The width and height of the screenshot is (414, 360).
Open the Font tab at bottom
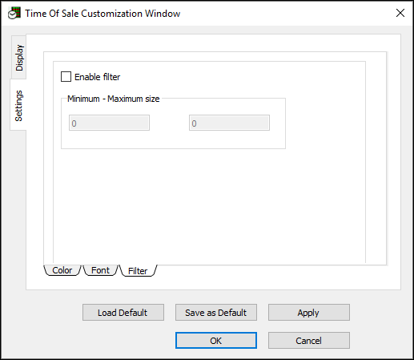coord(100,270)
